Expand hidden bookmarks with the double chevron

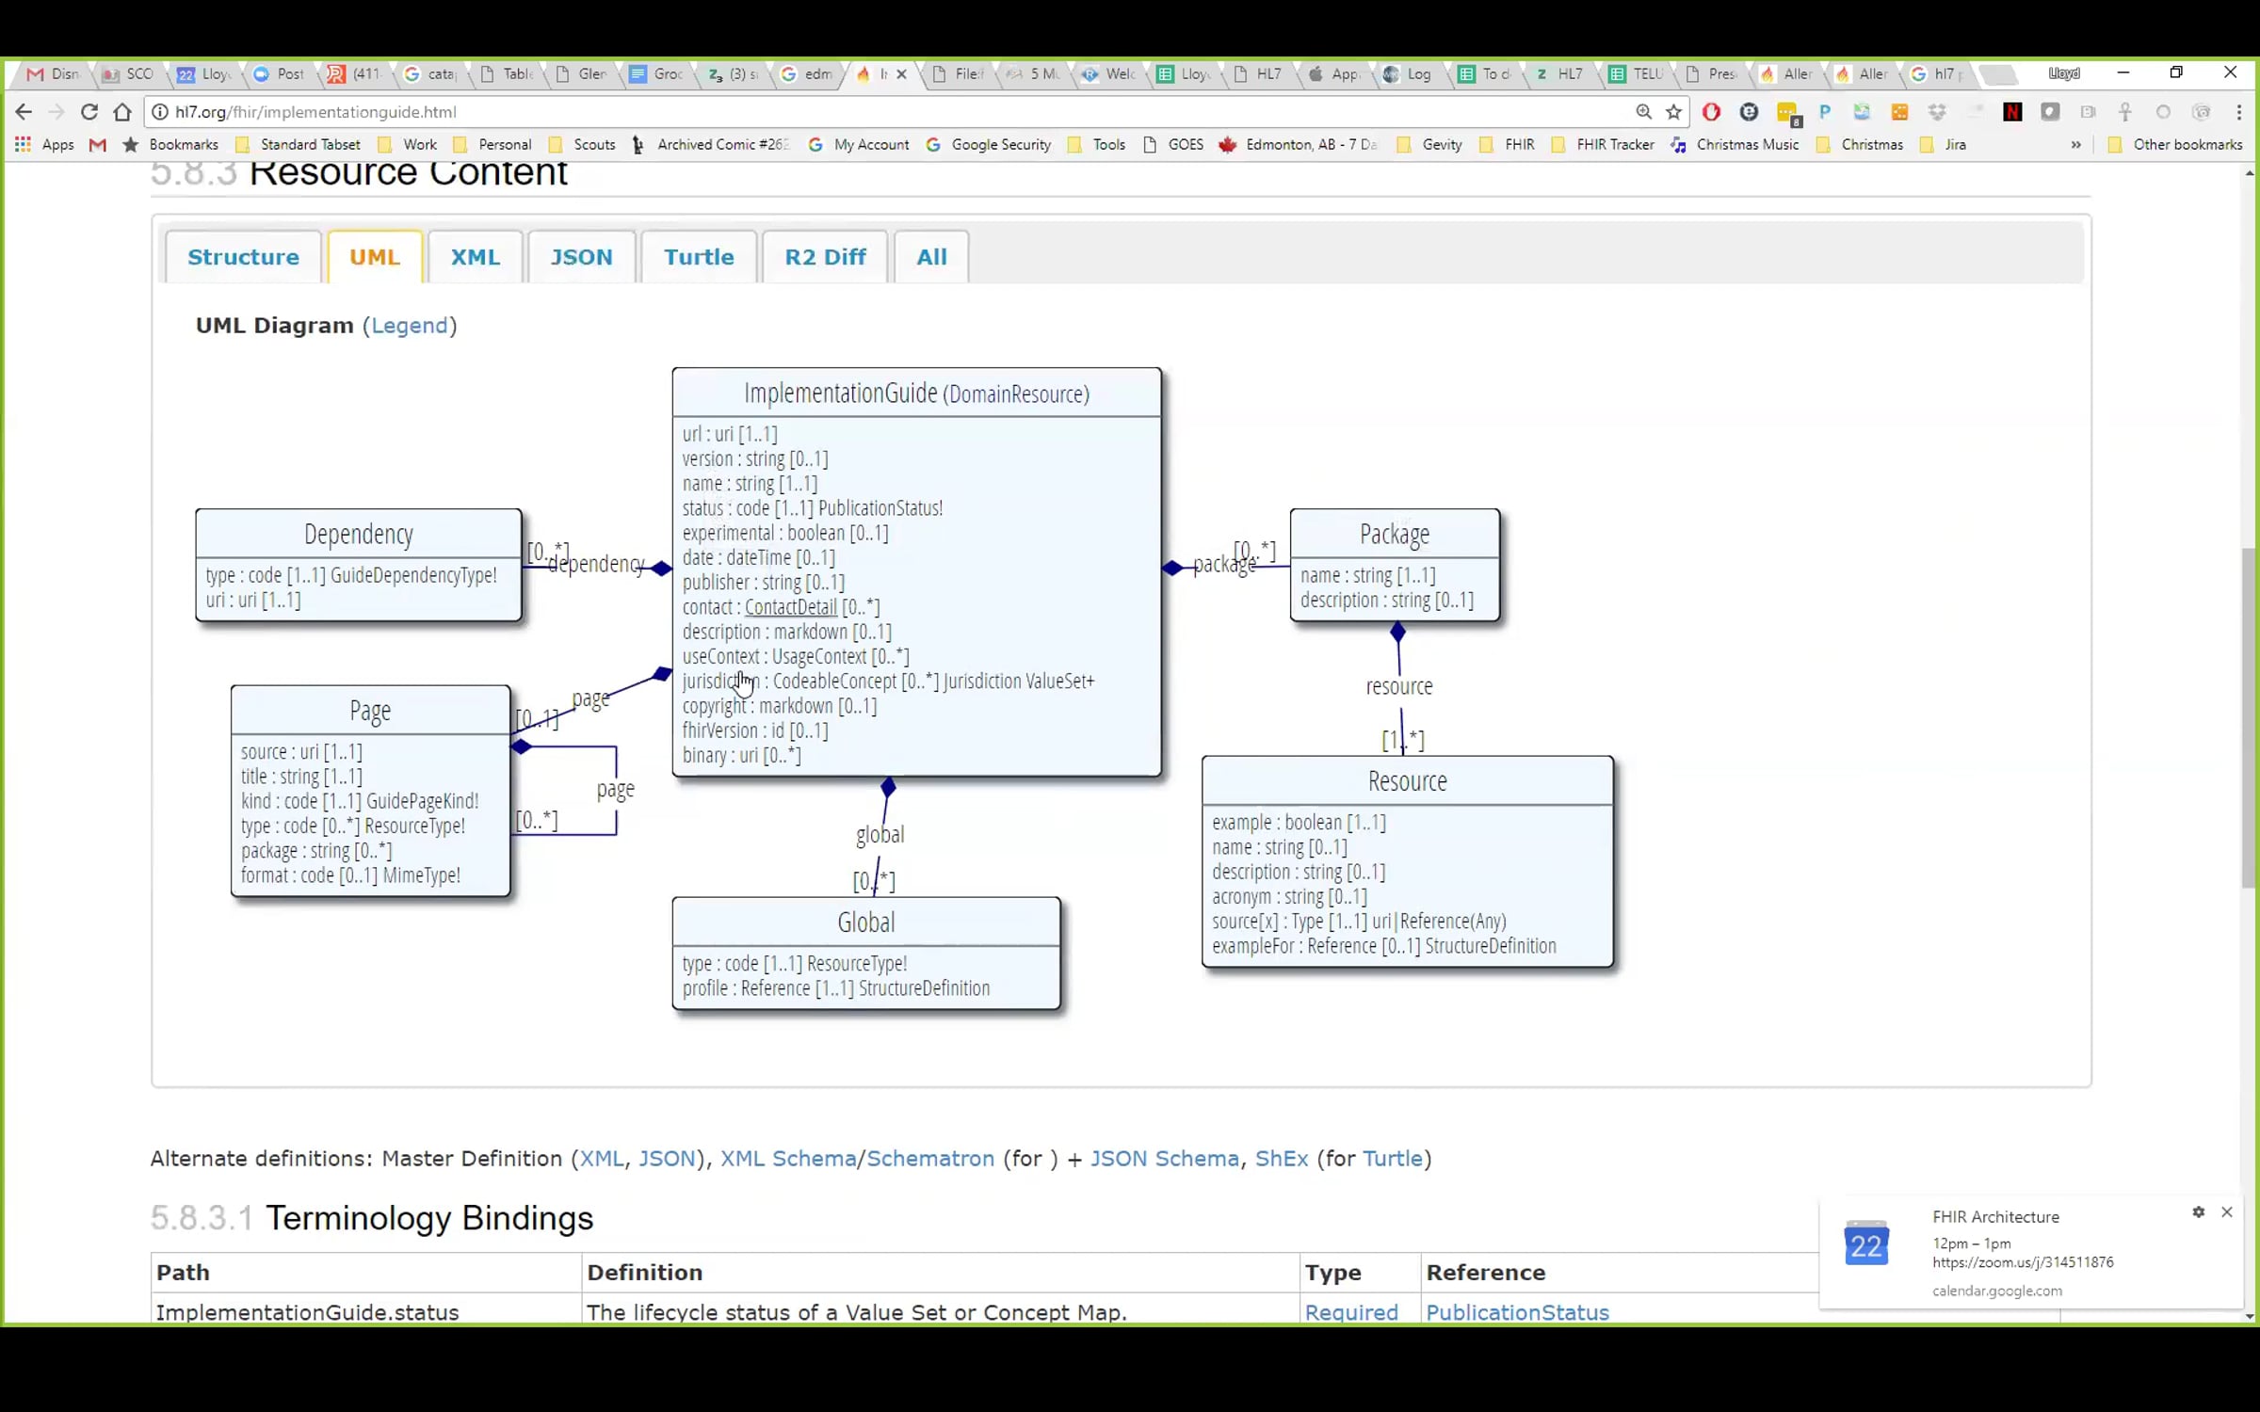(2075, 145)
